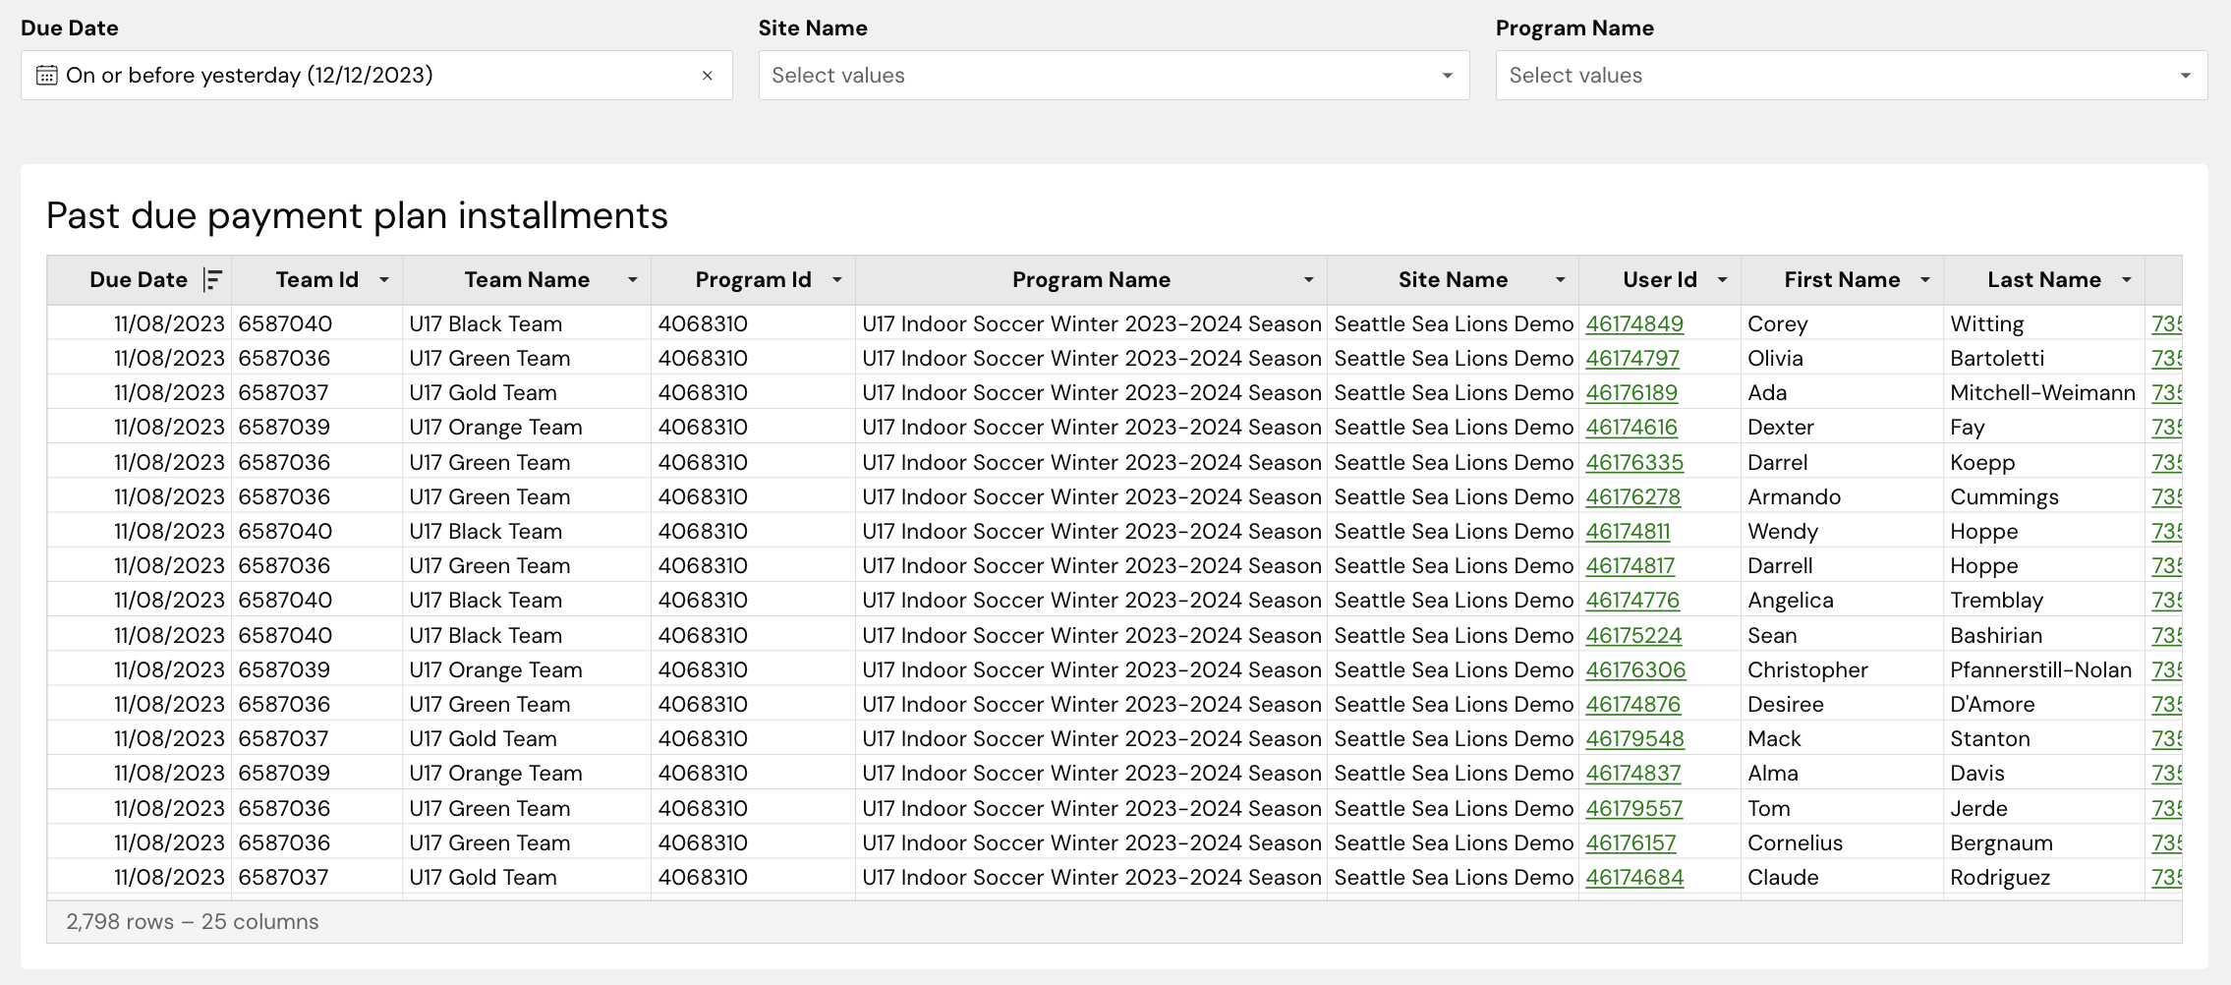Screen dimensions: 2231x985
Task: Open user link 46174776
Action: (1632, 600)
